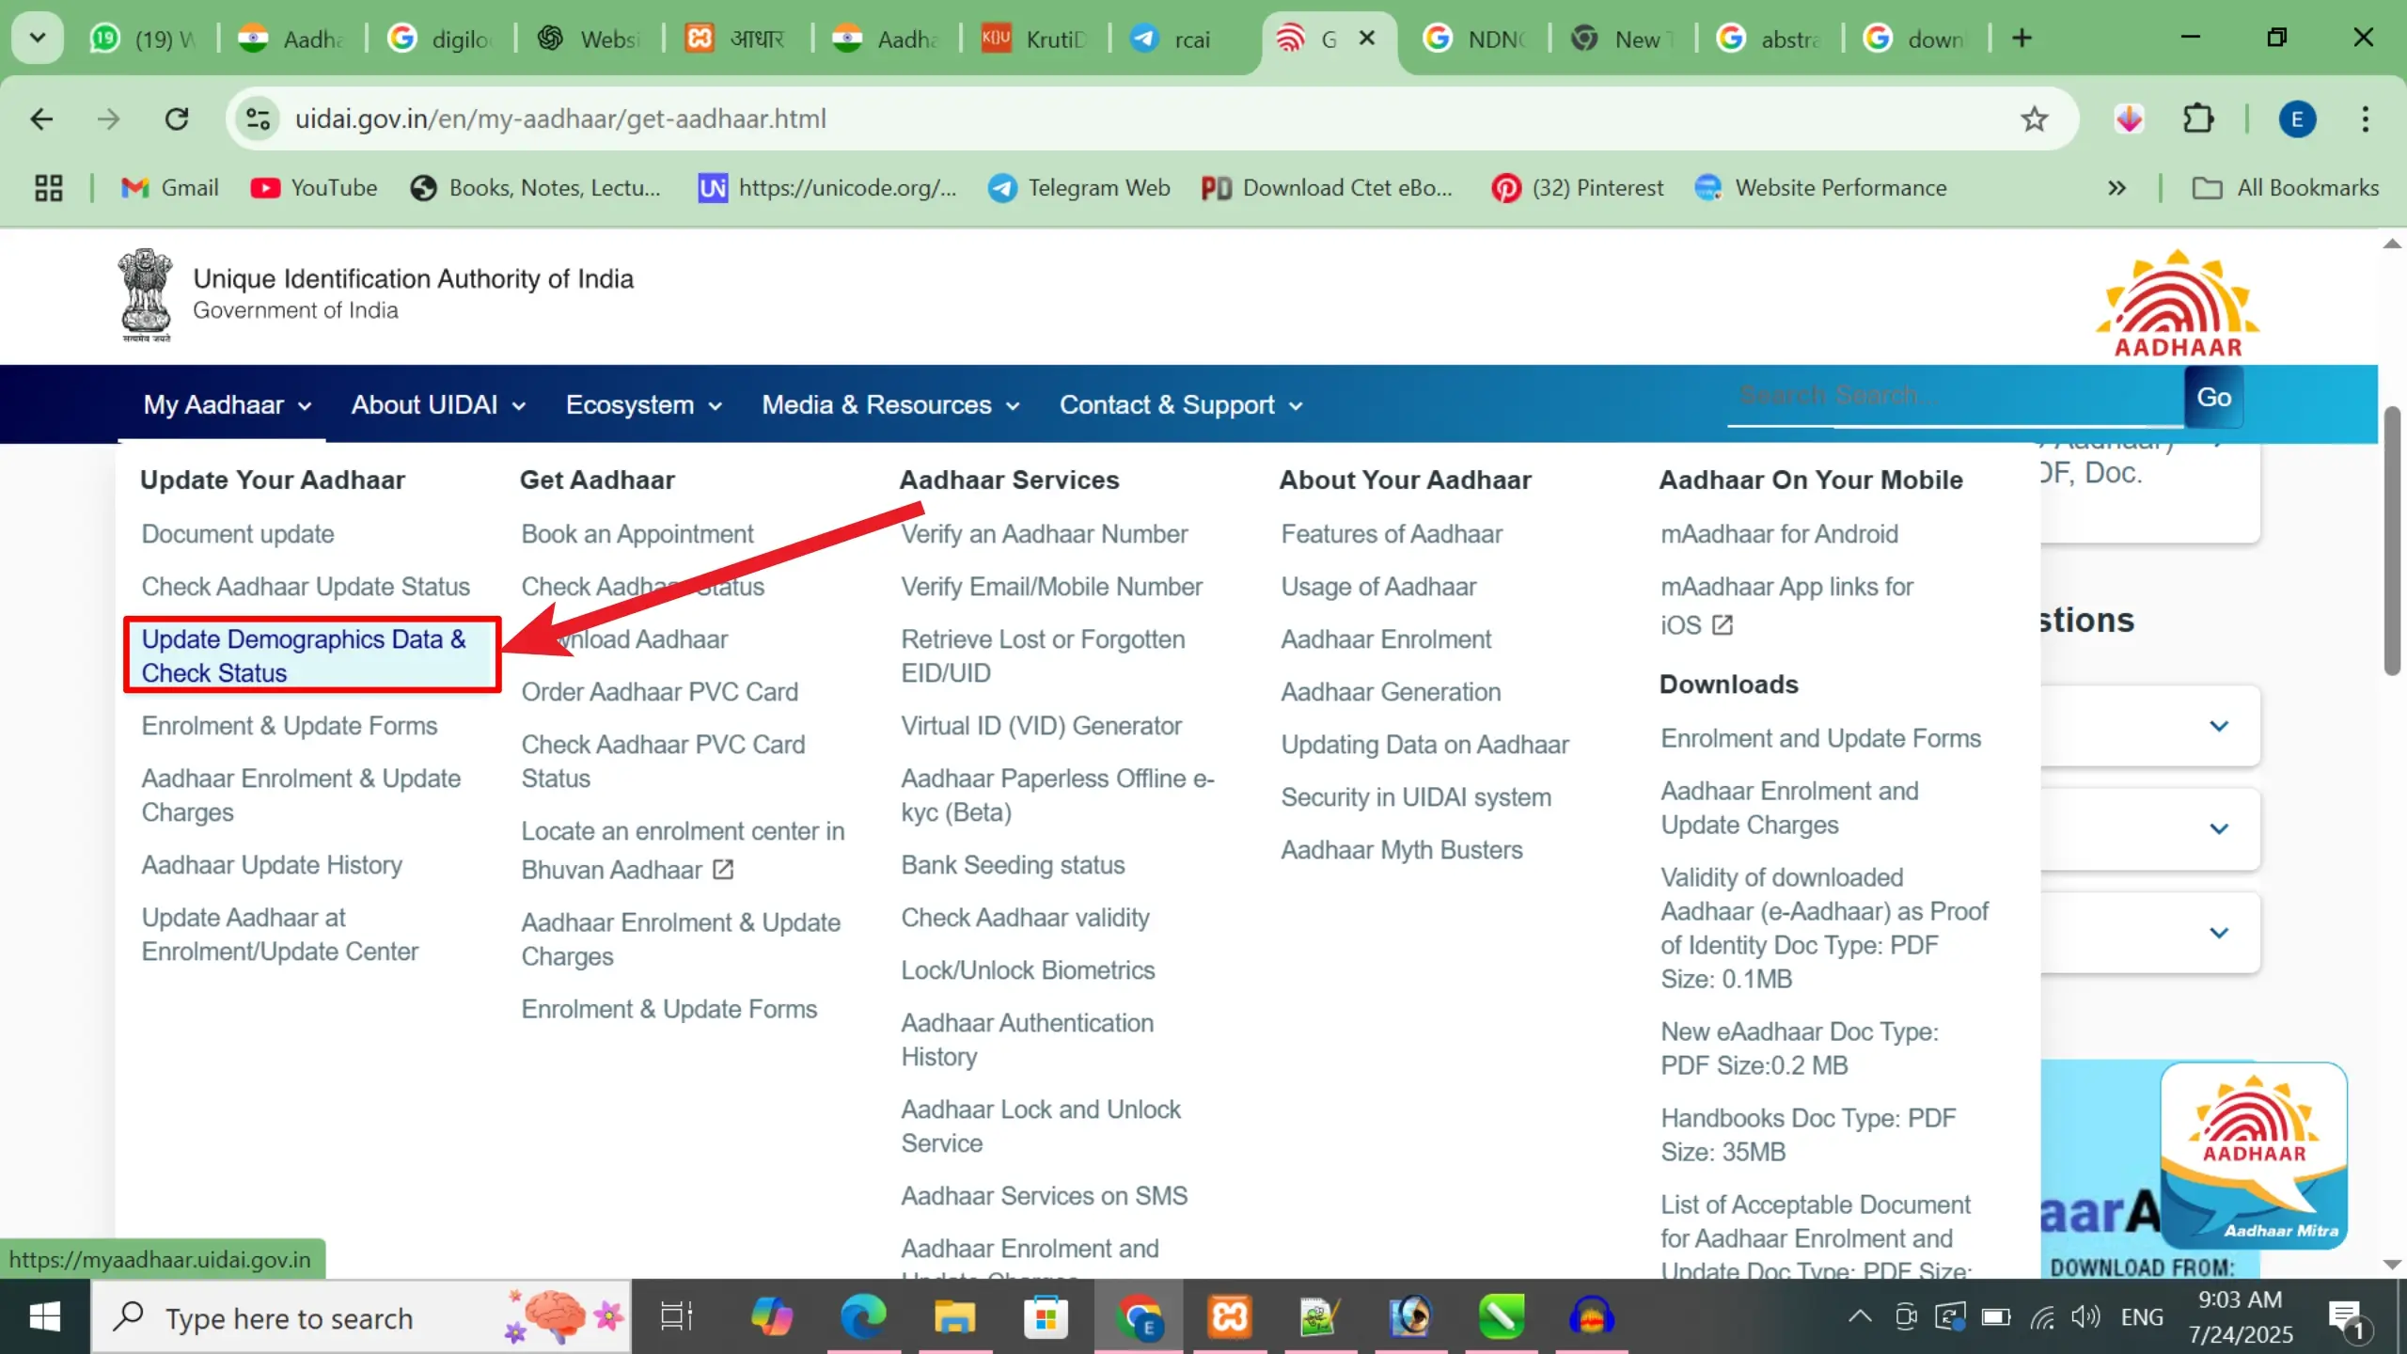The width and height of the screenshot is (2407, 1354).
Task: Open YouTube bookmark
Action: pyautogui.click(x=314, y=188)
